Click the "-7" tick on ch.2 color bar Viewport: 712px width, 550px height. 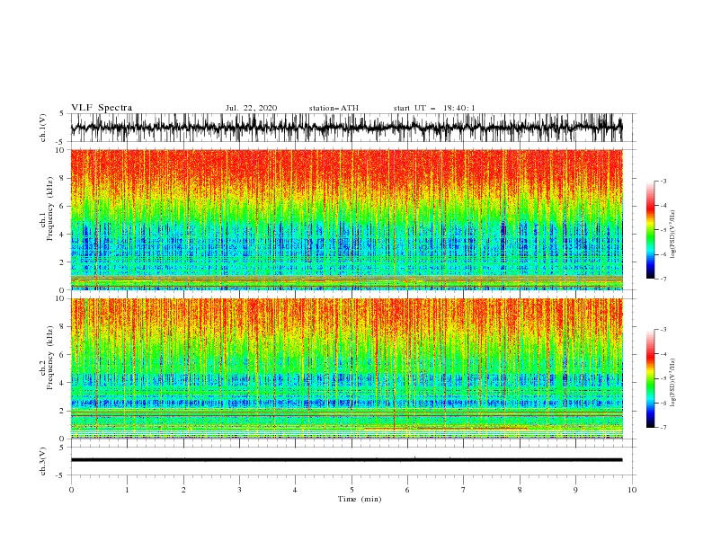click(x=663, y=427)
